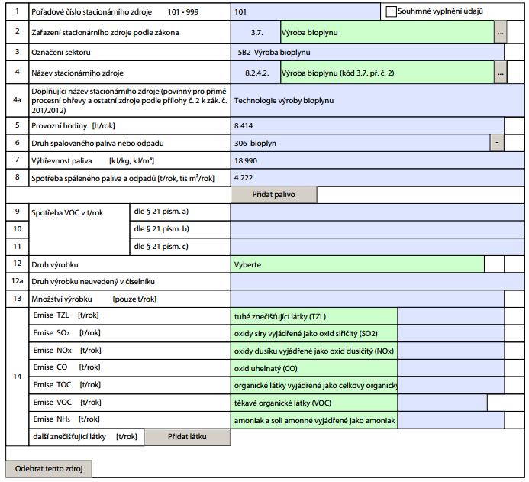Click the 5B2 Výroba bioplynu sector field

[368, 52]
